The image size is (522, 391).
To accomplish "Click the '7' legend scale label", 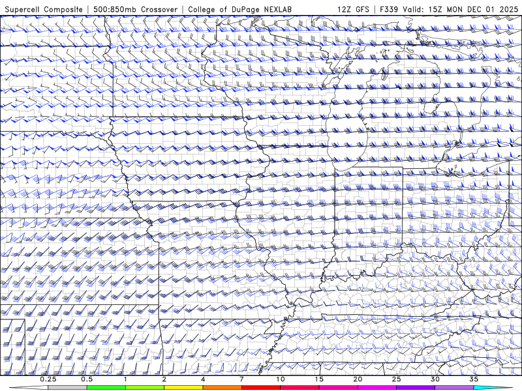I will [x=241, y=379].
